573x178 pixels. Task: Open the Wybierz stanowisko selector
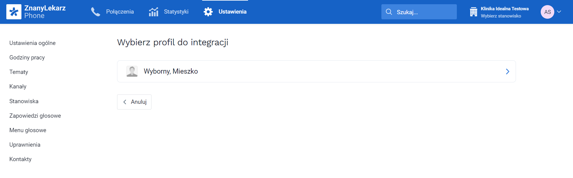pos(501,16)
